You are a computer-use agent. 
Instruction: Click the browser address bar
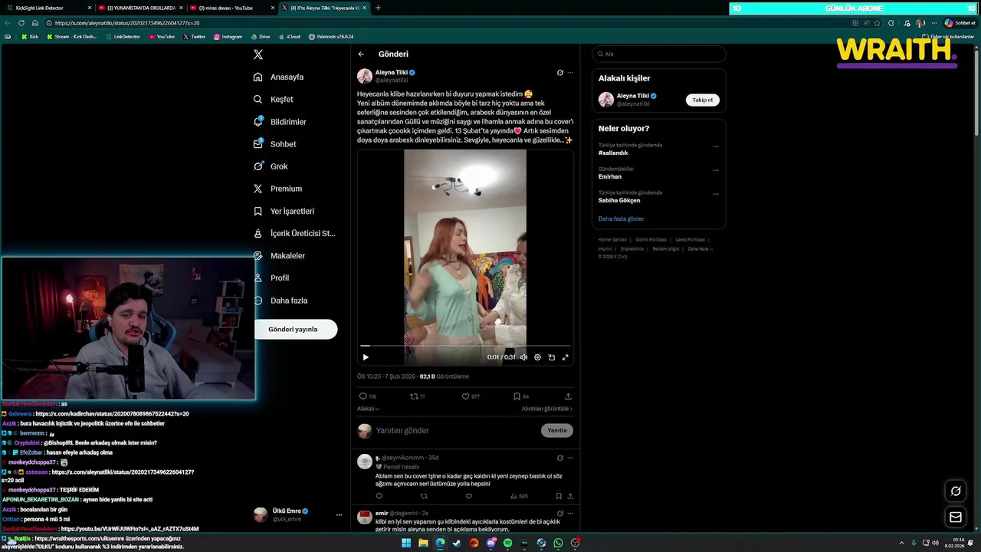point(445,23)
